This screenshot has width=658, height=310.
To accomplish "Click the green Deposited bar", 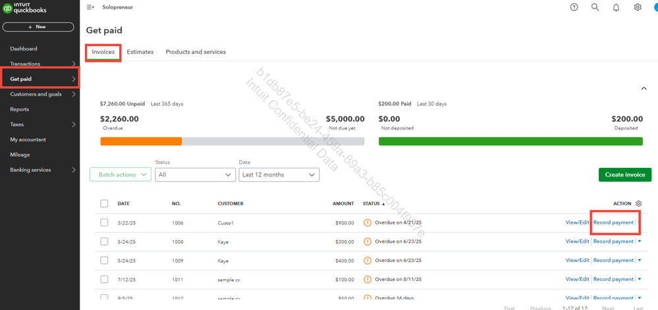I will pos(510,142).
